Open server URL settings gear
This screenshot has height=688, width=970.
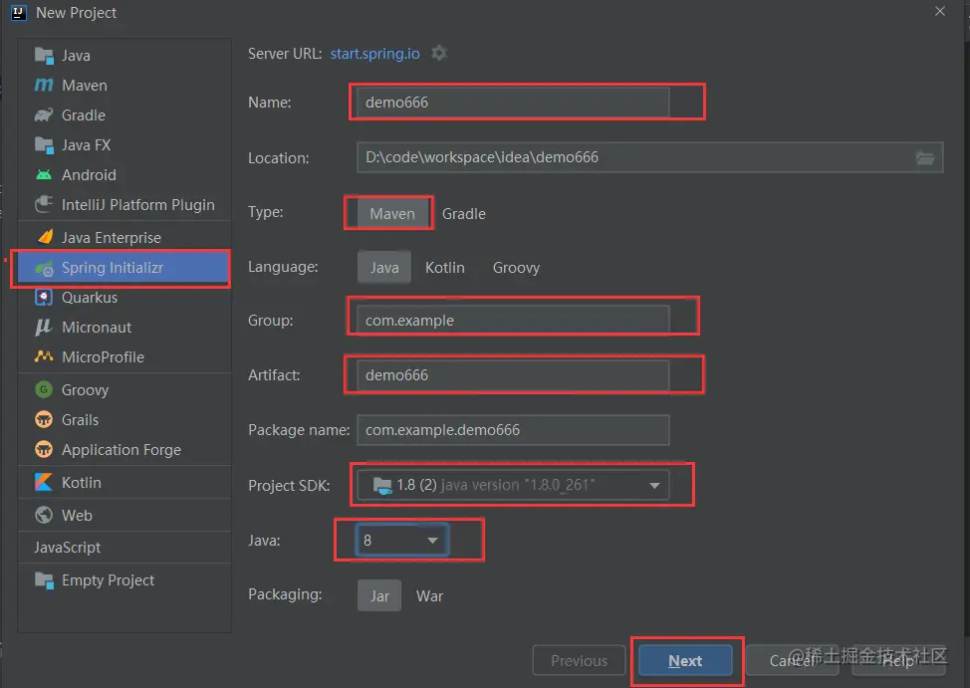click(438, 53)
